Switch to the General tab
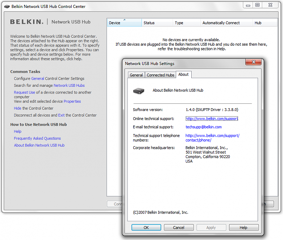 [136, 75]
